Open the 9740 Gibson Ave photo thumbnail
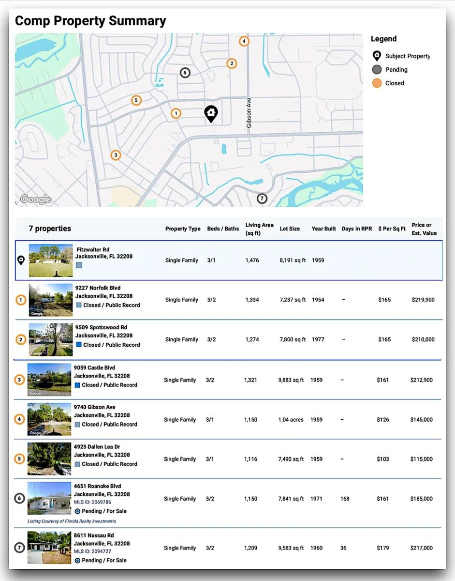This screenshot has height=581, width=455. point(49,419)
